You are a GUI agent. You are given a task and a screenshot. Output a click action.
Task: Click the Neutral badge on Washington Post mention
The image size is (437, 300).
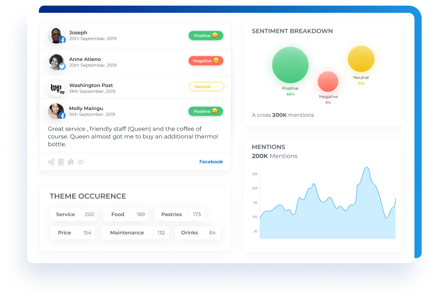206,87
